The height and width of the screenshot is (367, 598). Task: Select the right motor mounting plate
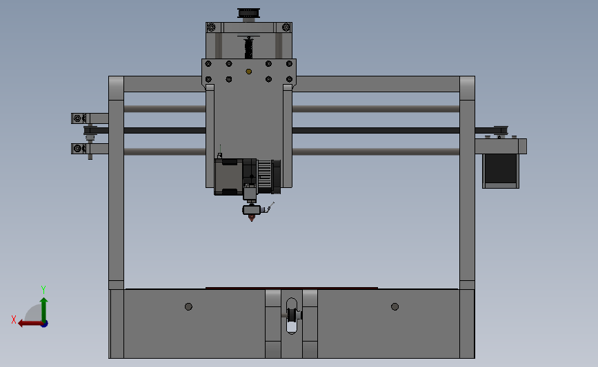point(501,146)
